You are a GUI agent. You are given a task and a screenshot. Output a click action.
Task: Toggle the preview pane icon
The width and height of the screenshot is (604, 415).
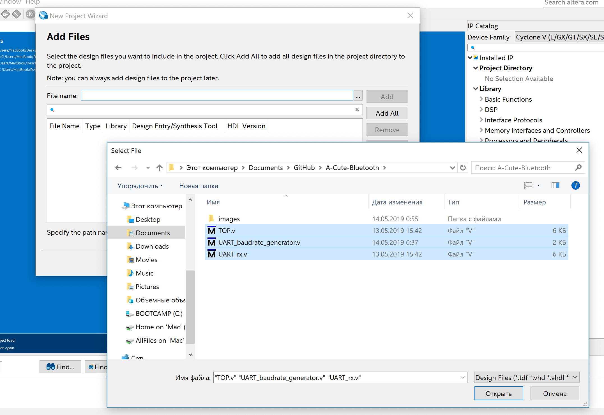point(555,185)
